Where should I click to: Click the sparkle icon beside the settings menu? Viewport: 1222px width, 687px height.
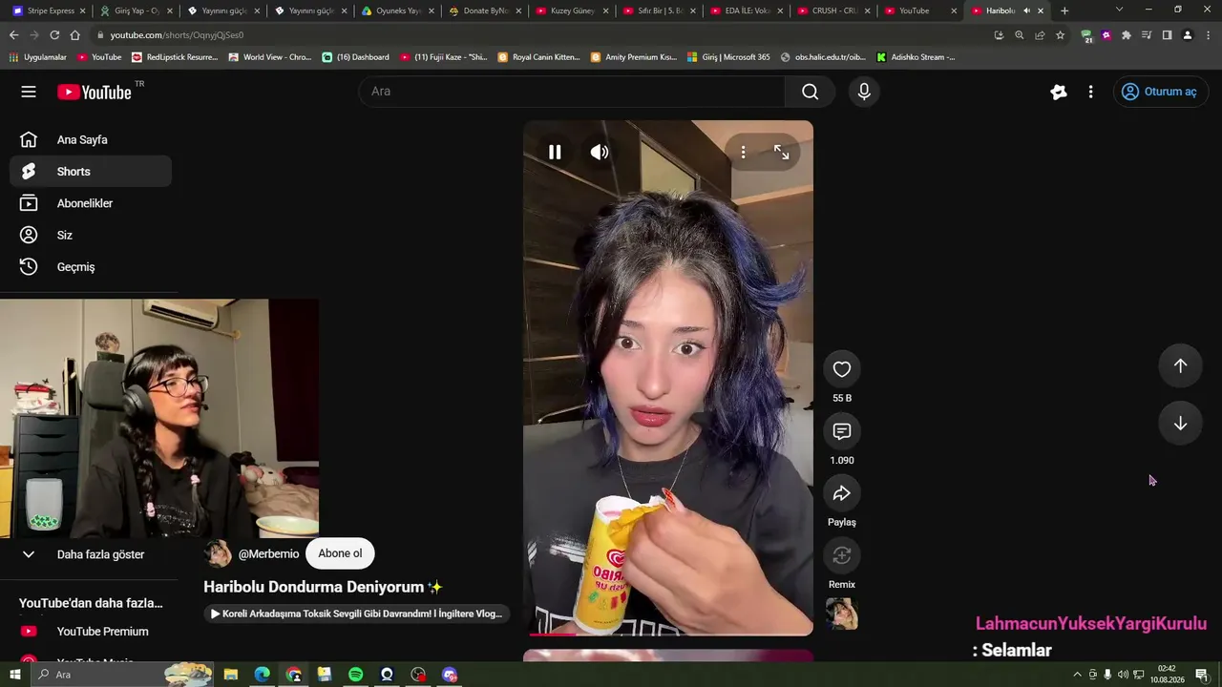(1059, 92)
